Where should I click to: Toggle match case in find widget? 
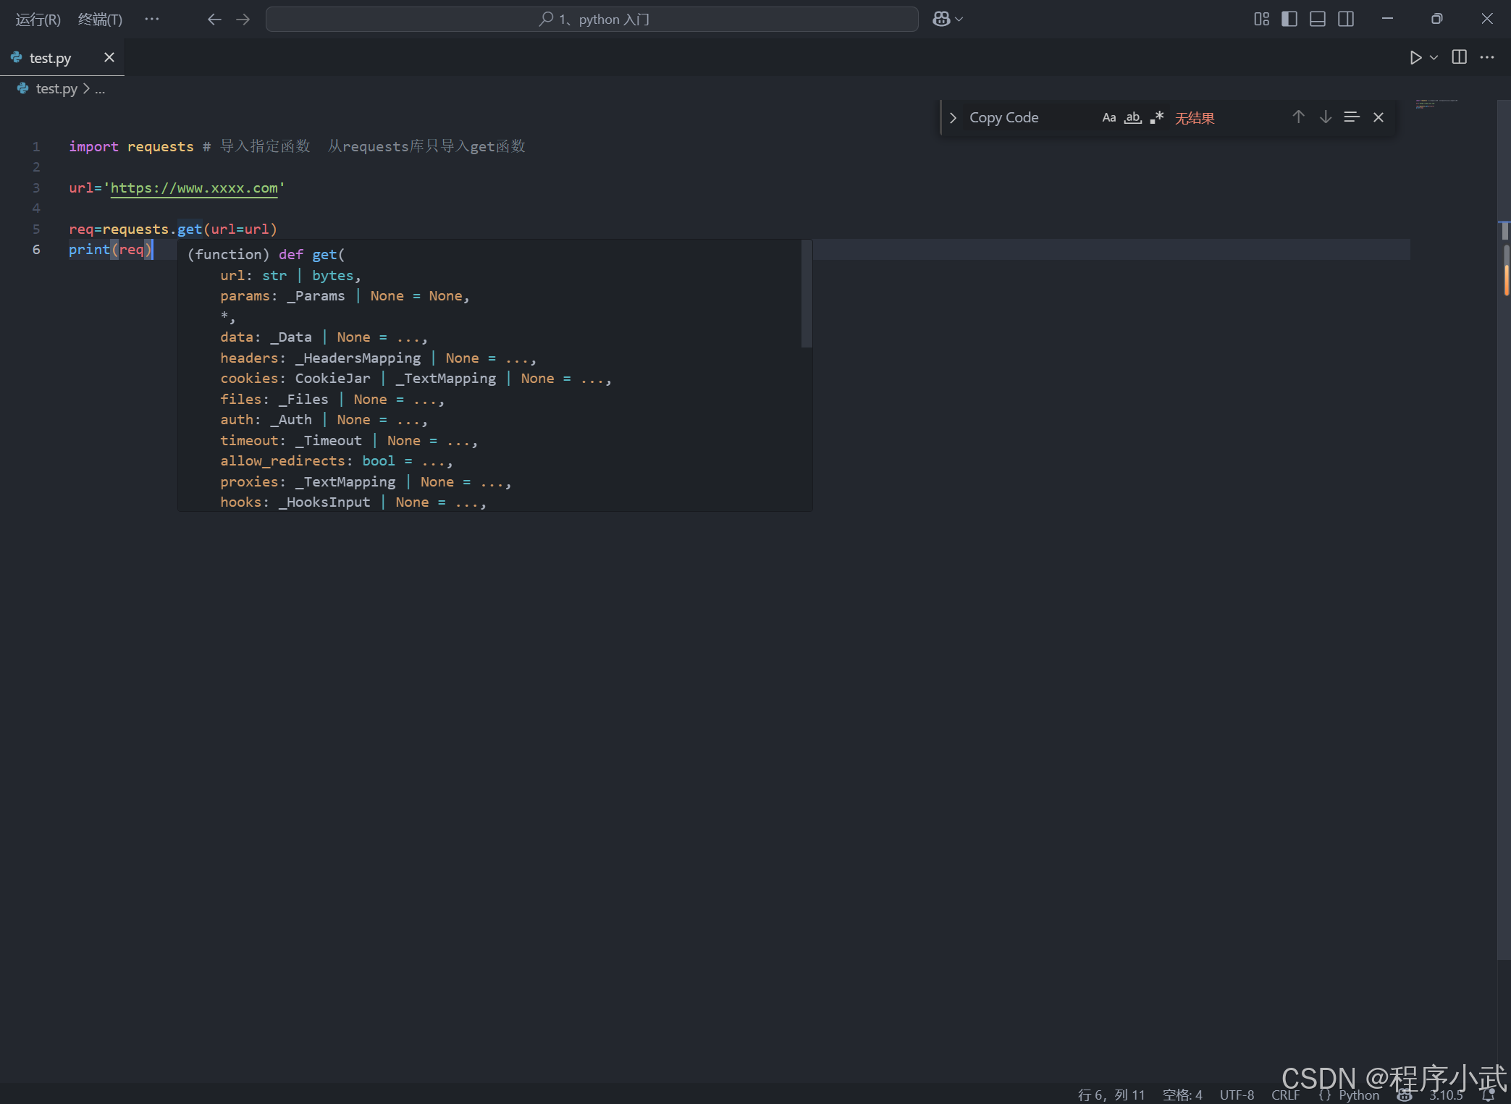pyautogui.click(x=1108, y=117)
